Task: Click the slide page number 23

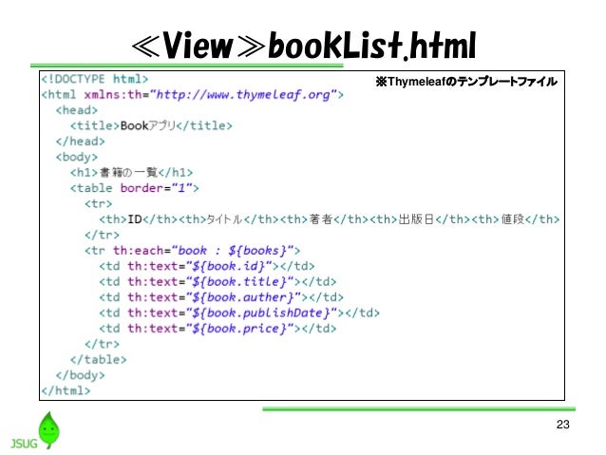Action: click(x=562, y=425)
